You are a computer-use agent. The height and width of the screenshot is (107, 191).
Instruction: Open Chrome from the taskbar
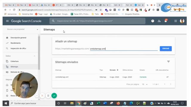[79, 103]
